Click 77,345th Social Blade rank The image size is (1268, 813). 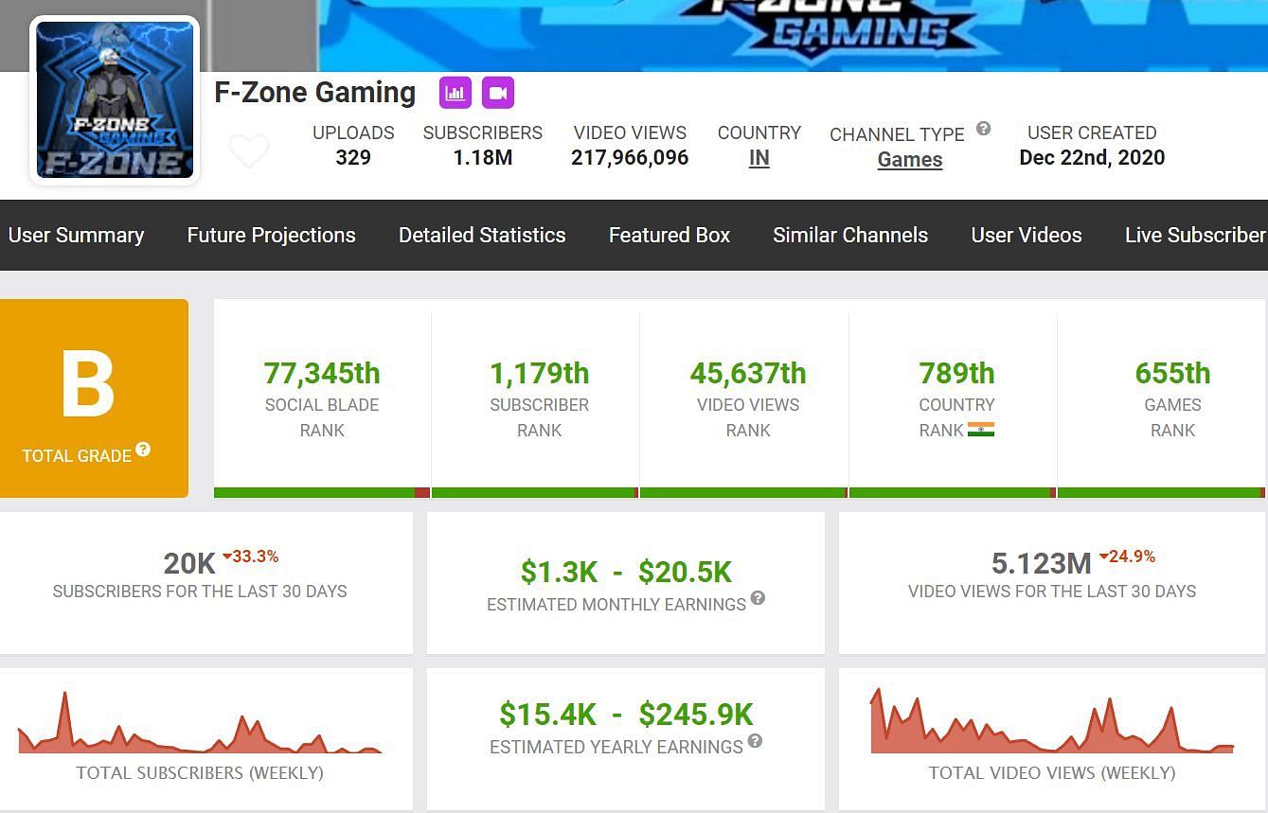click(x=322, y=373)
